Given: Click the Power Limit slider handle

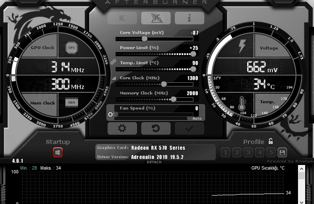Looking at the screenshot, I should click(193, 54).
